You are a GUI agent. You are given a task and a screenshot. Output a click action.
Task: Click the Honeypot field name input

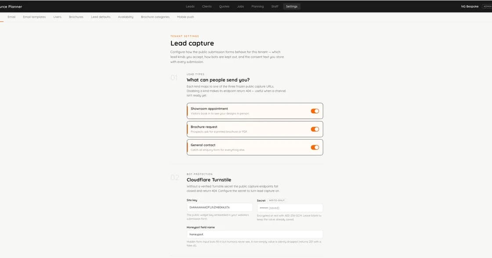coord(254,234)
